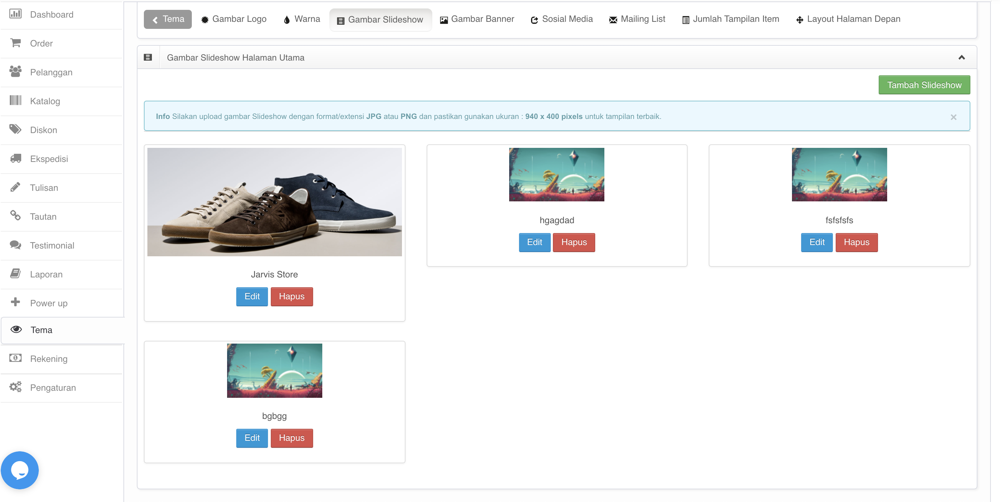Switch to the Gambar Banner tab
Viewport: 1000px width, 502px height.
pos(477,19)
